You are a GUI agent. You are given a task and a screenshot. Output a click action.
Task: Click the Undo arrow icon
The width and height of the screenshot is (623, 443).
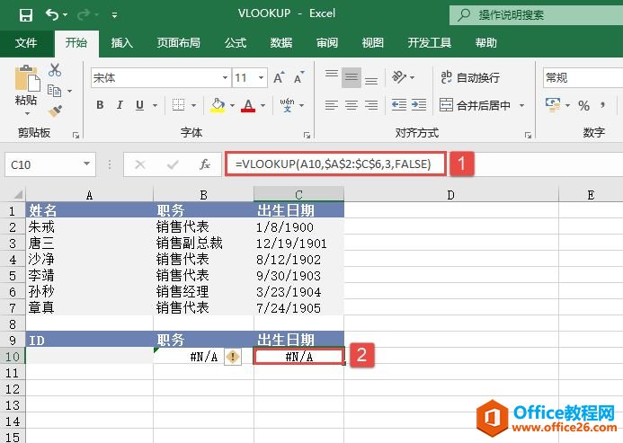click(52, 14)
